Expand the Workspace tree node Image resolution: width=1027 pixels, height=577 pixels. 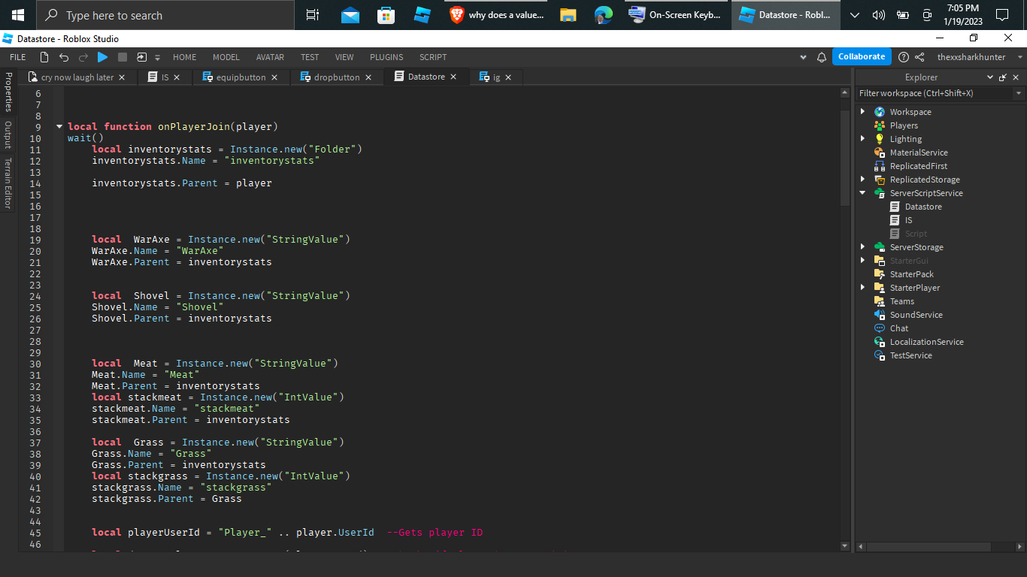[x=862, y=111]
